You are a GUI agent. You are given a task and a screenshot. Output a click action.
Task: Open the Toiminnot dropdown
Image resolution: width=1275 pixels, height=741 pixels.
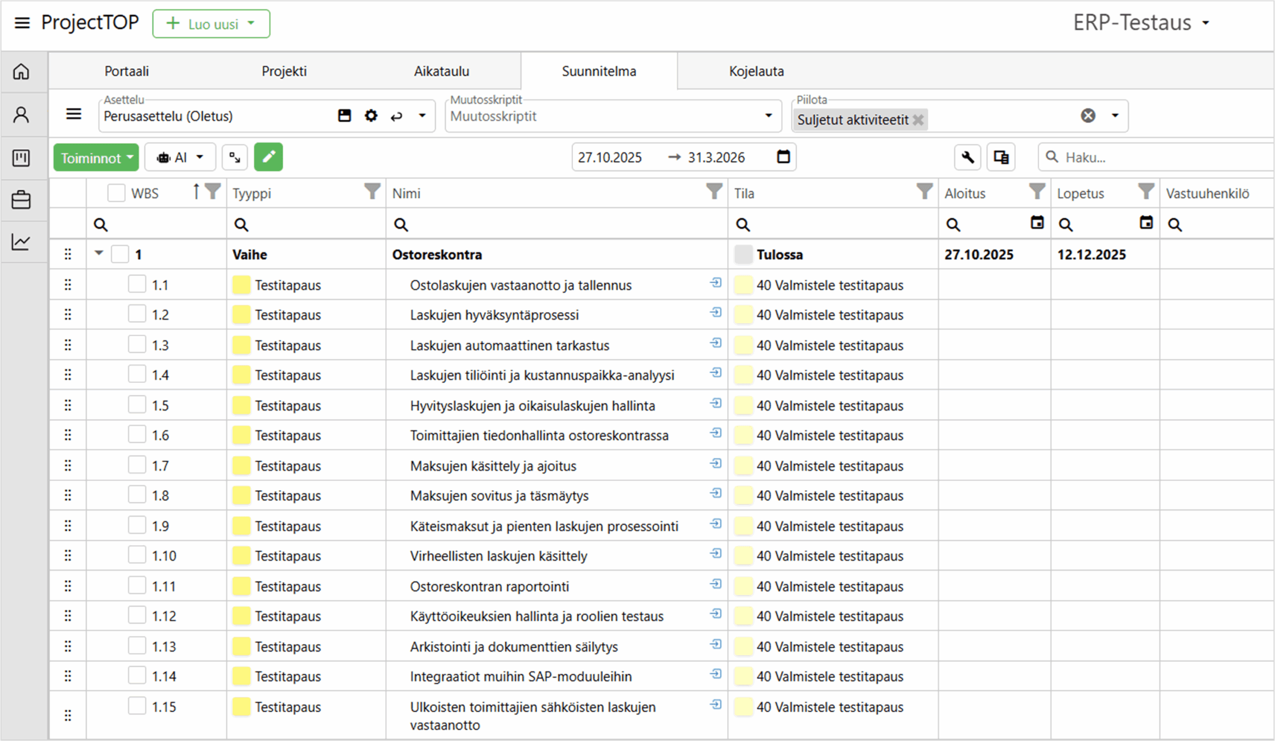(x=96, y=158)
